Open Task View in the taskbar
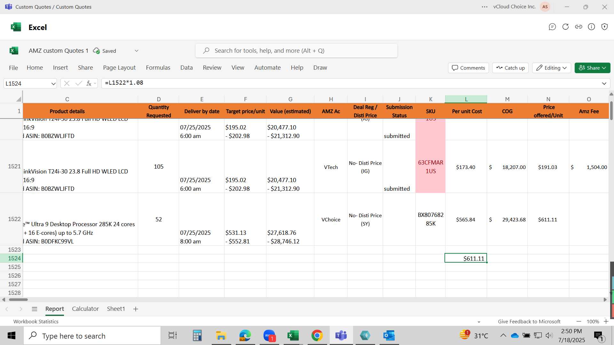 coord(173,335)
